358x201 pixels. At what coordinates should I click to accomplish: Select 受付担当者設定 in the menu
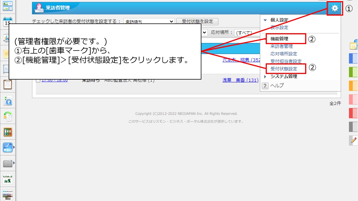[x=286, y=61]
